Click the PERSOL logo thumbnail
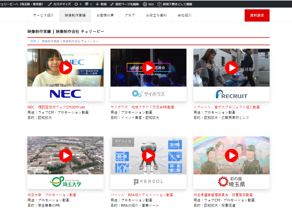Screen dimensions: 292x221 148,182
